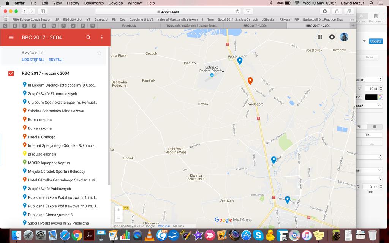
Task: Open Skype from the Dock
Action: coord(258,235)
